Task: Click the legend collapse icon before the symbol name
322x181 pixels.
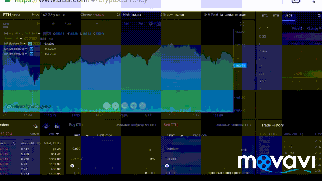Action: tap(6, 34)
